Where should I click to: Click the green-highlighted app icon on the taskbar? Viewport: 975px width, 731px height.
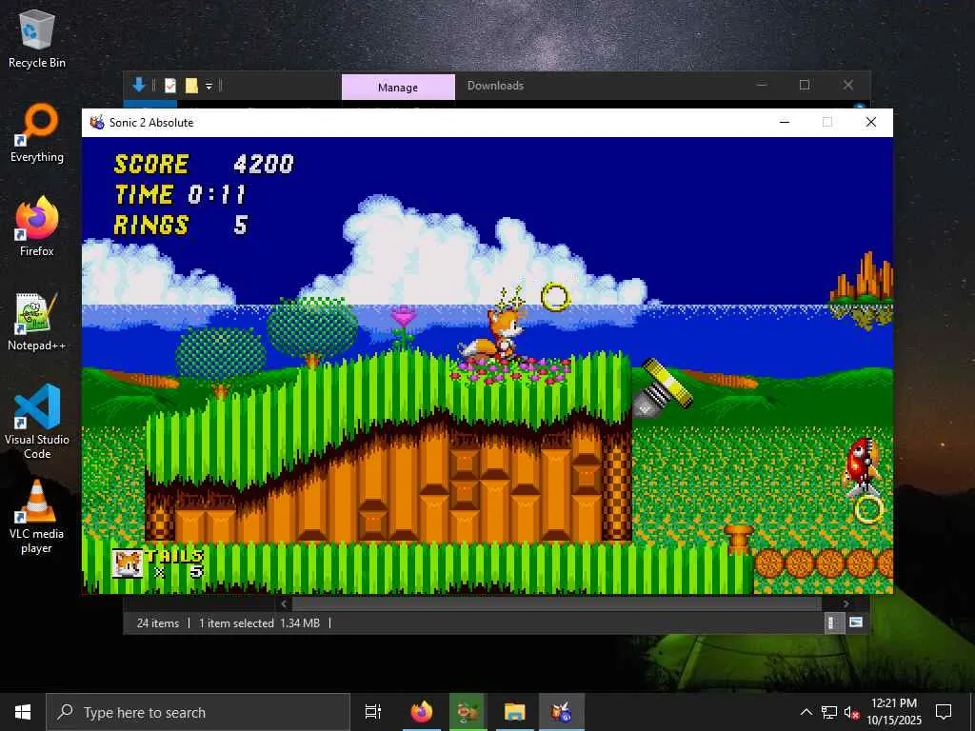(468, 712)
